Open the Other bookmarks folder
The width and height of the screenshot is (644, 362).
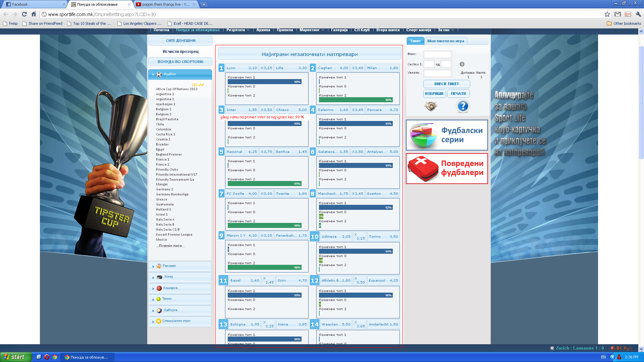click(x=624, y=23)
